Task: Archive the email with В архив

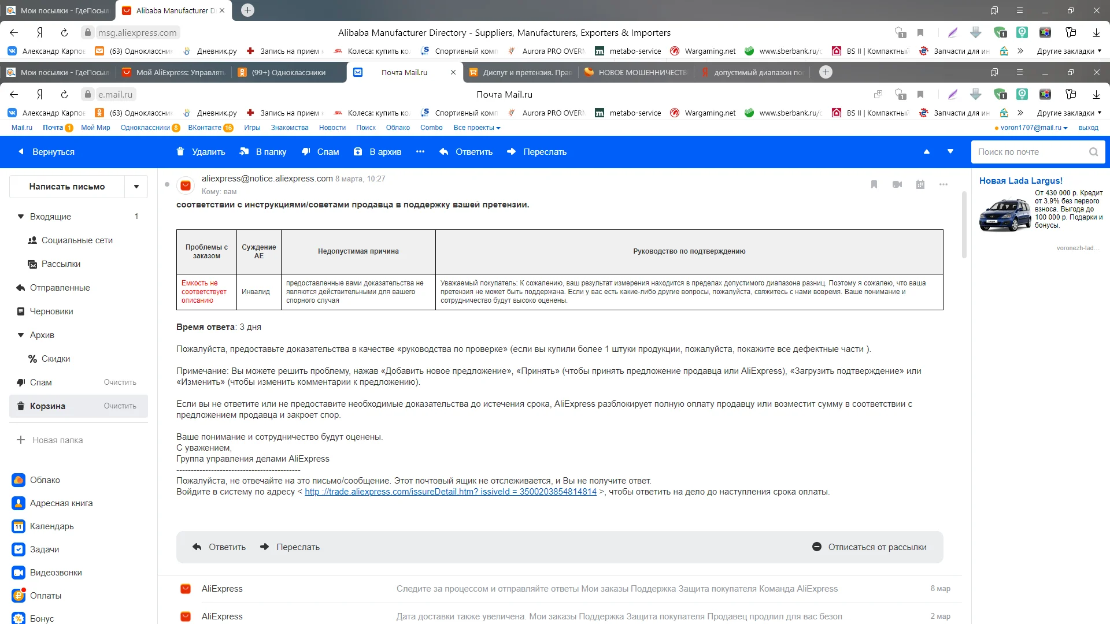Action: tap(378, 151)
